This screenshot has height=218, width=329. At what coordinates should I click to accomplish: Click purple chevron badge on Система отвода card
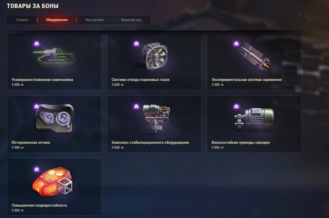[136, 43]
